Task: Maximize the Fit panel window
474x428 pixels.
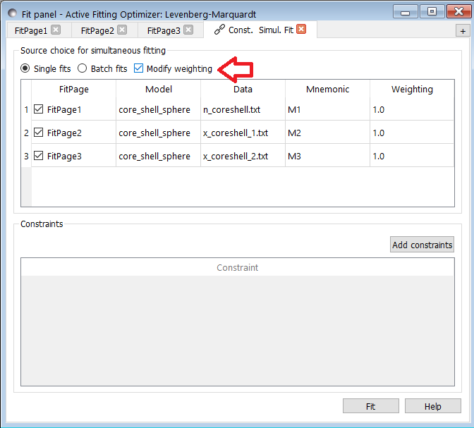Action: point(432,11)
